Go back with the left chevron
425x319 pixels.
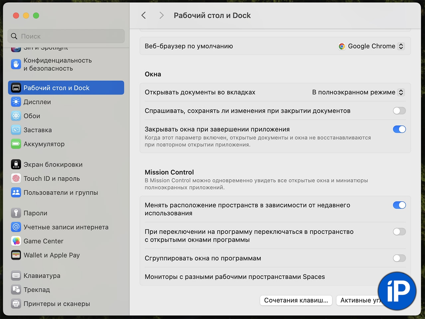tap(143, 15)
